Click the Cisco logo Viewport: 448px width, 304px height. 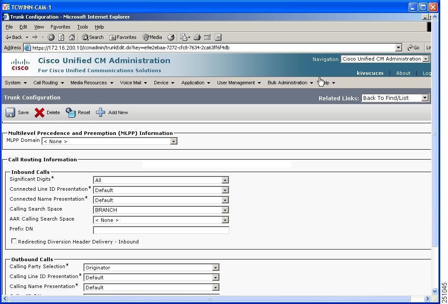pyautogui.click(x=20, y=64)
